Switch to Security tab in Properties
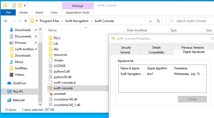 click(126, 48)
